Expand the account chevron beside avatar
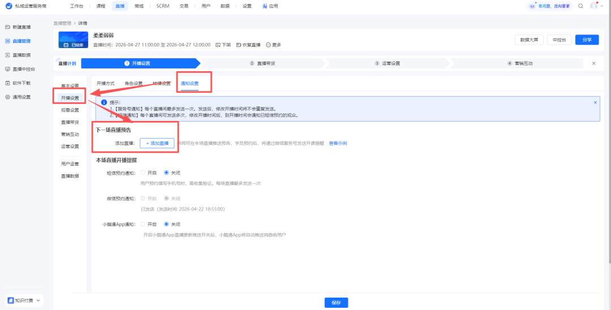Screen dimensions: 611x310 [x=600, y=6]
